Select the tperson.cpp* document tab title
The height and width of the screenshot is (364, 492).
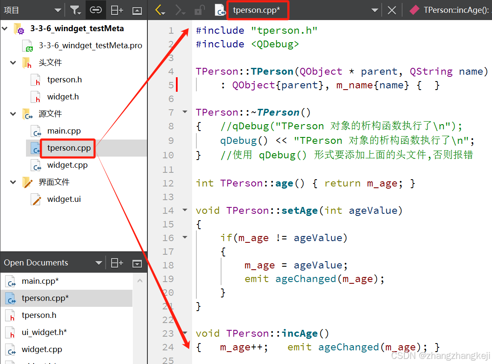pos(256,10)
